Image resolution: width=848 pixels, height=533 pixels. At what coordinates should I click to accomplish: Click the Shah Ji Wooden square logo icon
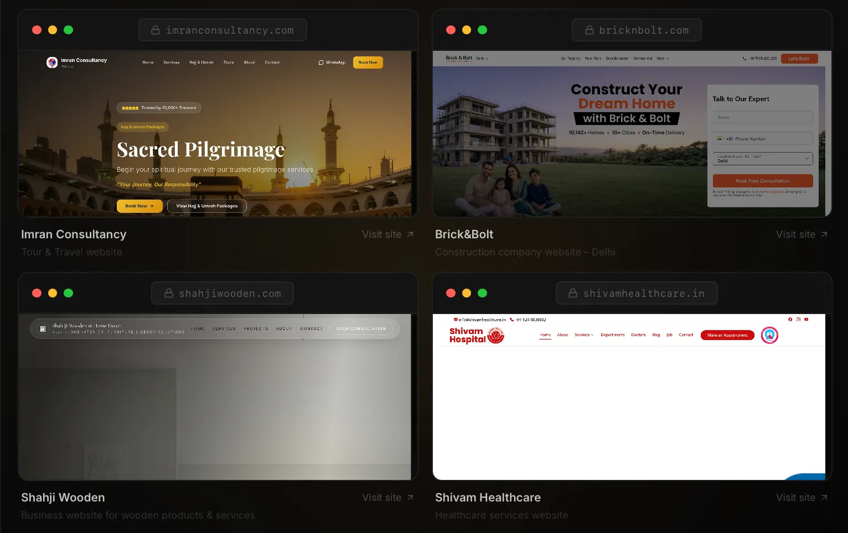click(x=43, y=329)
